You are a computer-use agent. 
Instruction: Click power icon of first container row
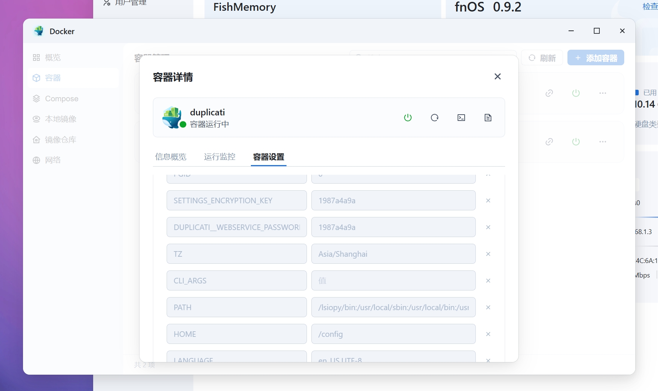(576, 93)
